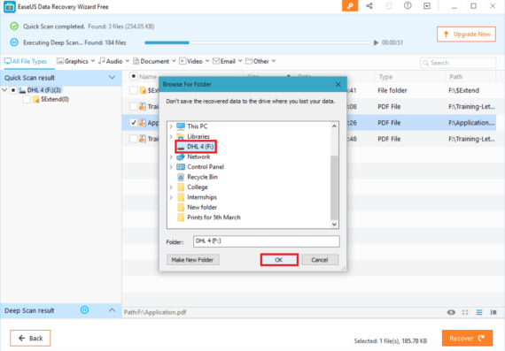Check the last Training-Let PDF row checkbox
This screenshot has height=351, width=505.
click(133, 139)
